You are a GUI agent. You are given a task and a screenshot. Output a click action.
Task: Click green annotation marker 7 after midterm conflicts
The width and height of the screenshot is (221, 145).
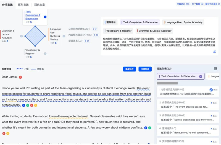click(x=150, y=128)
